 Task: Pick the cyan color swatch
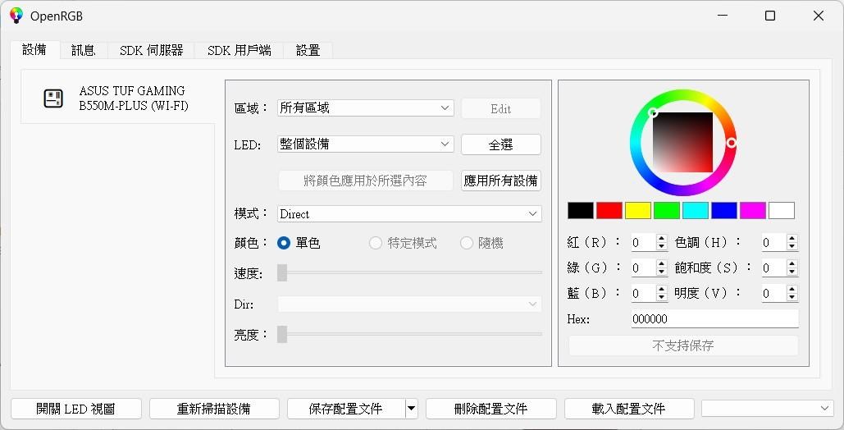tap(696, 211)
